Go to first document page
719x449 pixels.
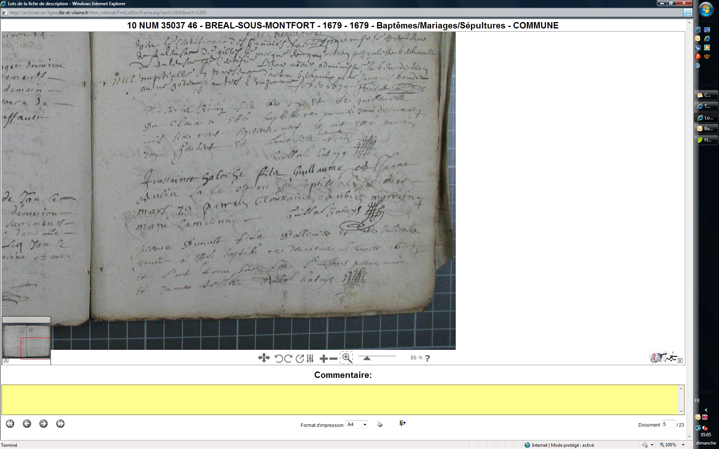click(10, 424)
